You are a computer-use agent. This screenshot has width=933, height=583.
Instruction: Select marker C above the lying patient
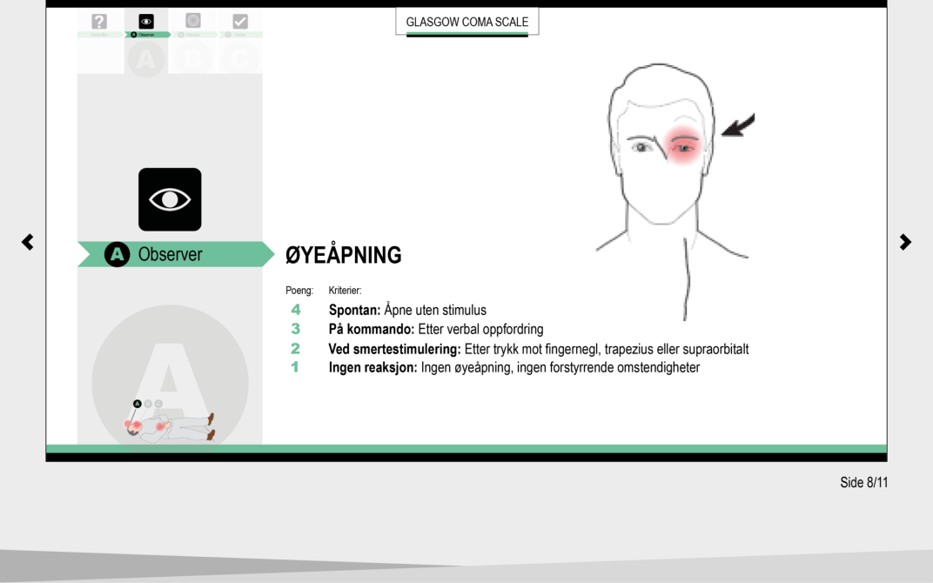(158, 404)
